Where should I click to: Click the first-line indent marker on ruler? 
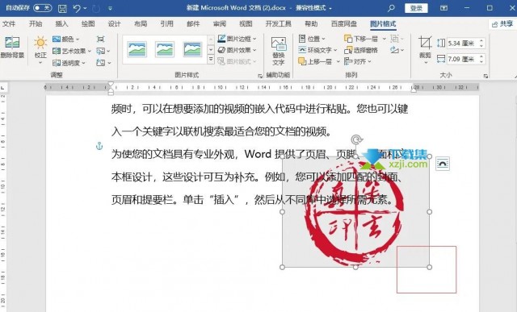tap(111, 85)
